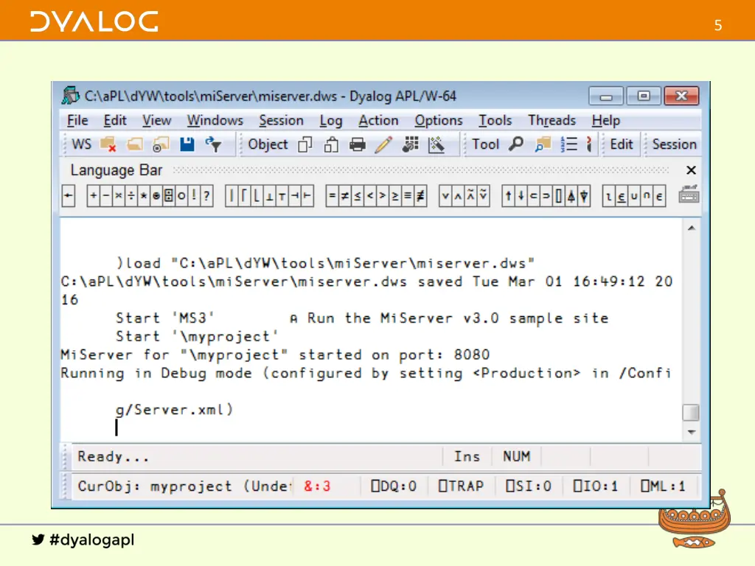Insert the exclamation factorial glyph
This screenshot has height=566, width=755.
[x=194, y=196]
